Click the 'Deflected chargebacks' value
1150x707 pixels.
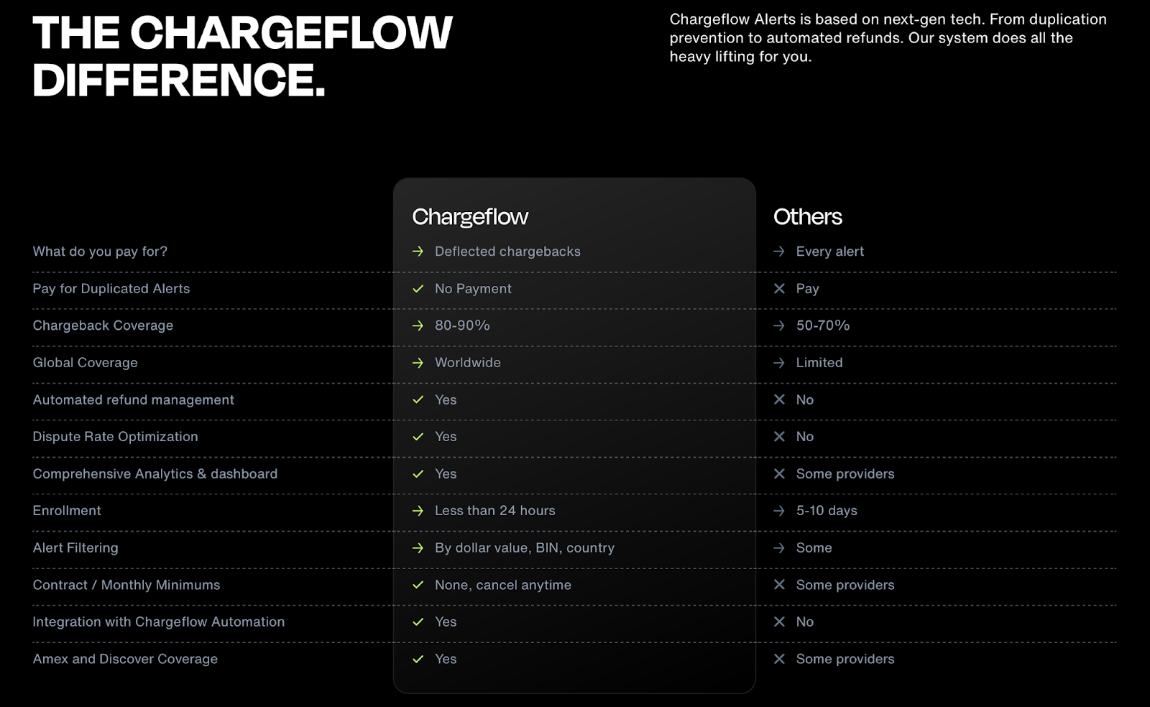tap(507, 251)
